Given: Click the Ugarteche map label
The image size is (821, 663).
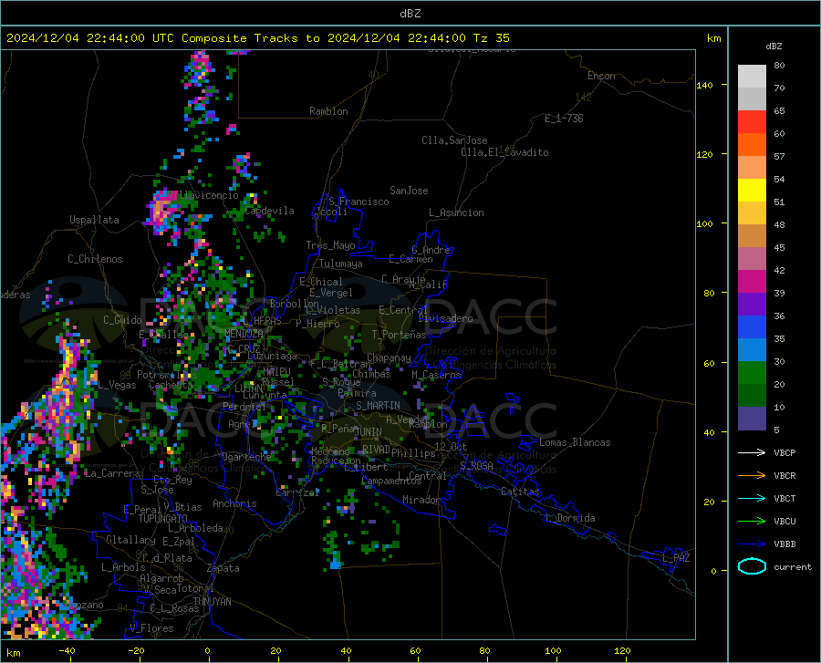Looking at the screenshot, I should pyautogui.click(x=246, y=457).
